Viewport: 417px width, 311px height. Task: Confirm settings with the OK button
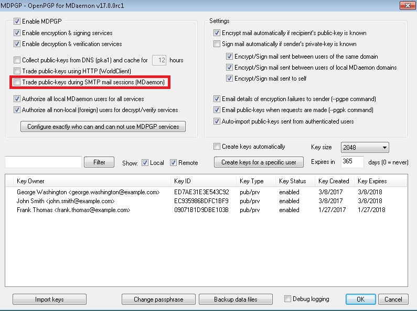point(361,299)
